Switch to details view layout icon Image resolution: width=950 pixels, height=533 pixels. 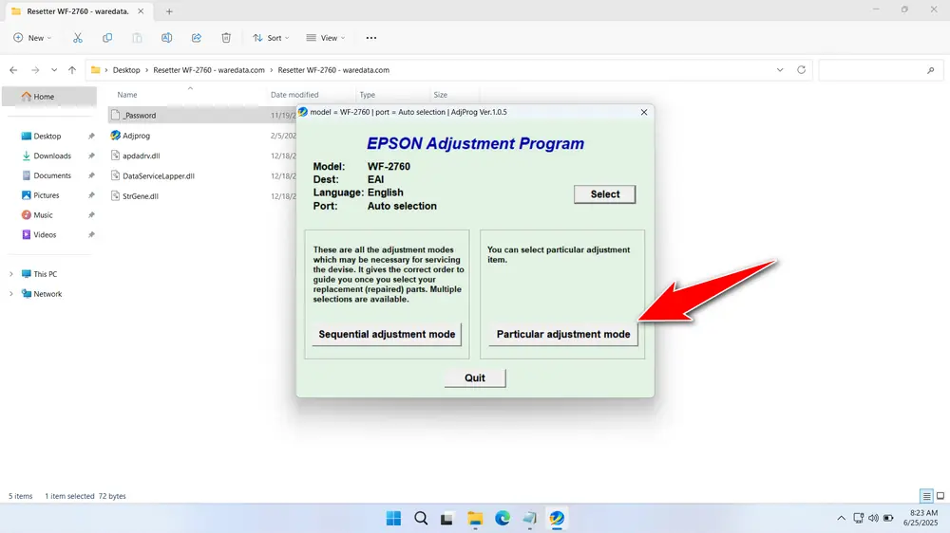[x=926, y=496]
